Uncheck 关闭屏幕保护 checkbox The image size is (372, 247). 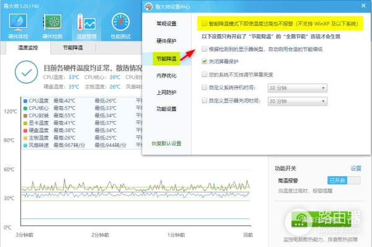204,61
